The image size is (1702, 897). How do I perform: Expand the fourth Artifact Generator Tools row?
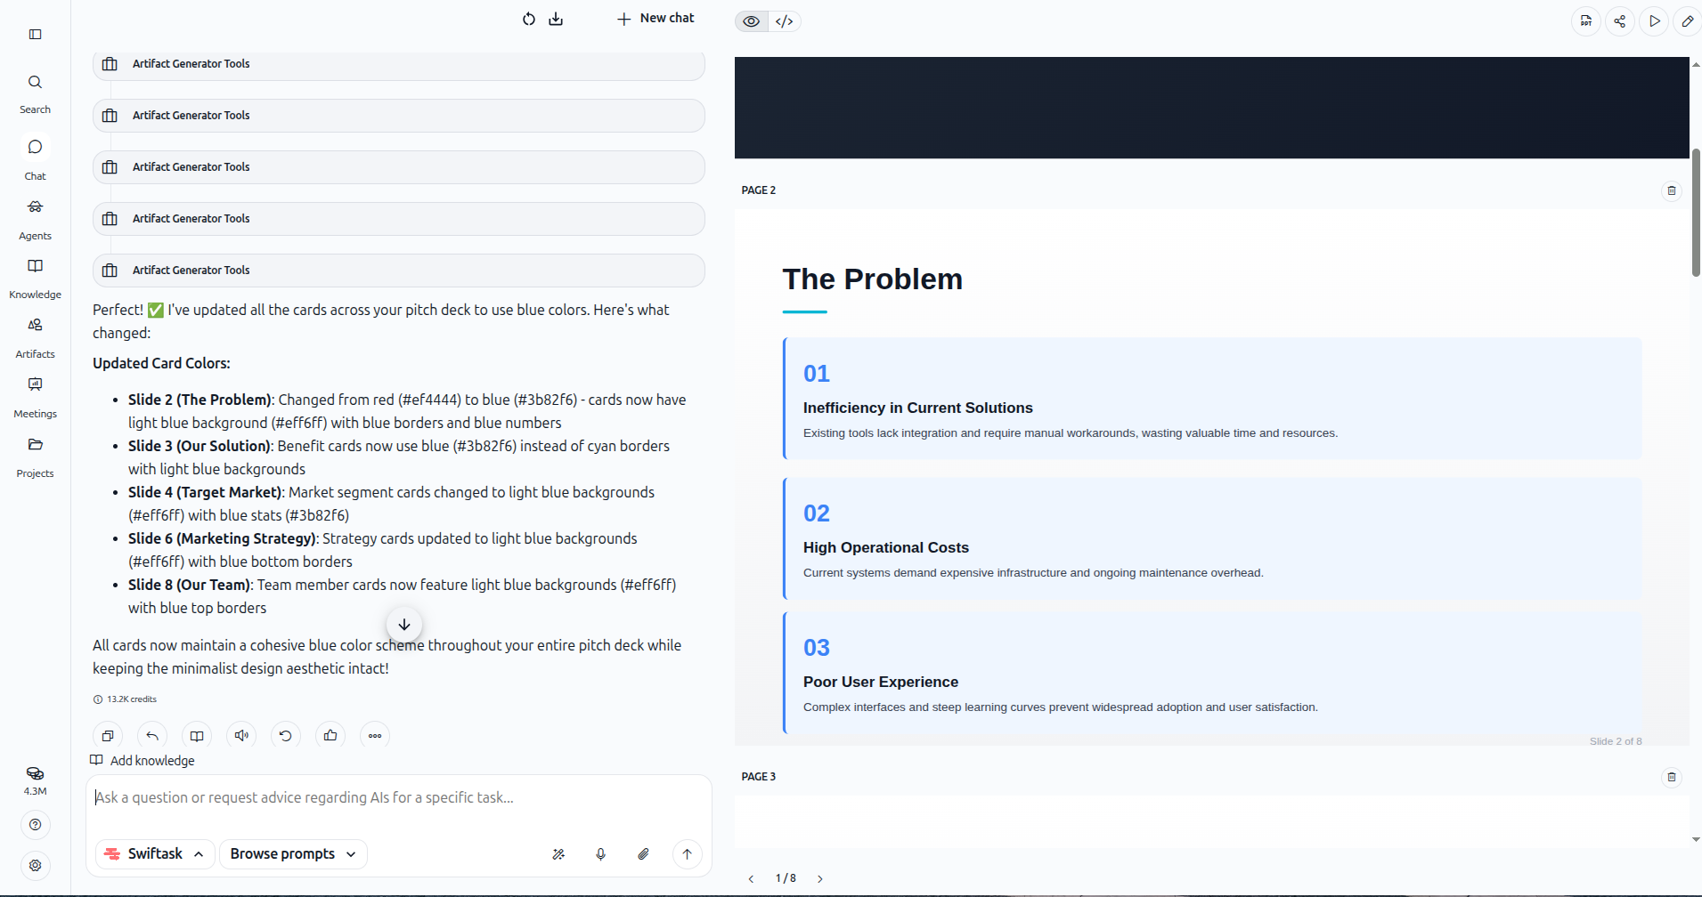399,219
